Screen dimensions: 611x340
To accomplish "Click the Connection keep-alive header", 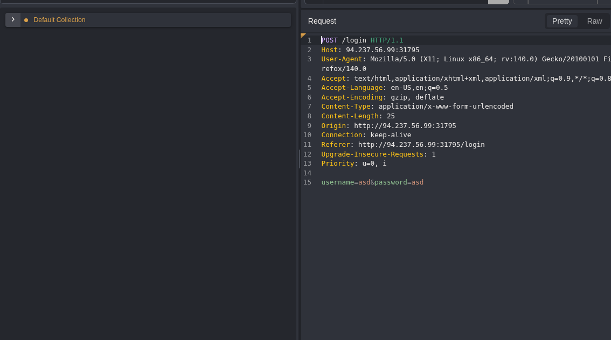I will coord(366,135).
